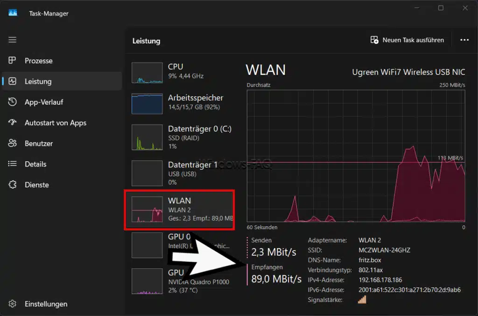Click the Verbindungstyp value 802.11ax
Screen dimensions: 478x316
[370, 270]
